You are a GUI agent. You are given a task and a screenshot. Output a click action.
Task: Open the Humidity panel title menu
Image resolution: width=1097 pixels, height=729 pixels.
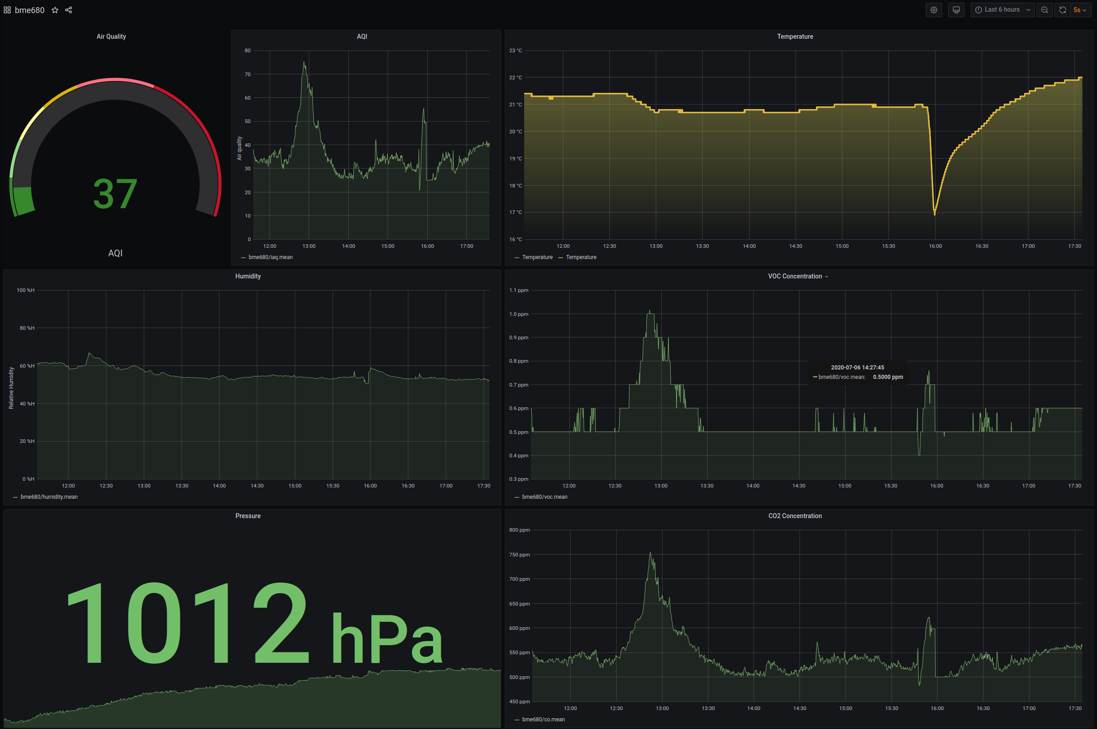[248, 276]
